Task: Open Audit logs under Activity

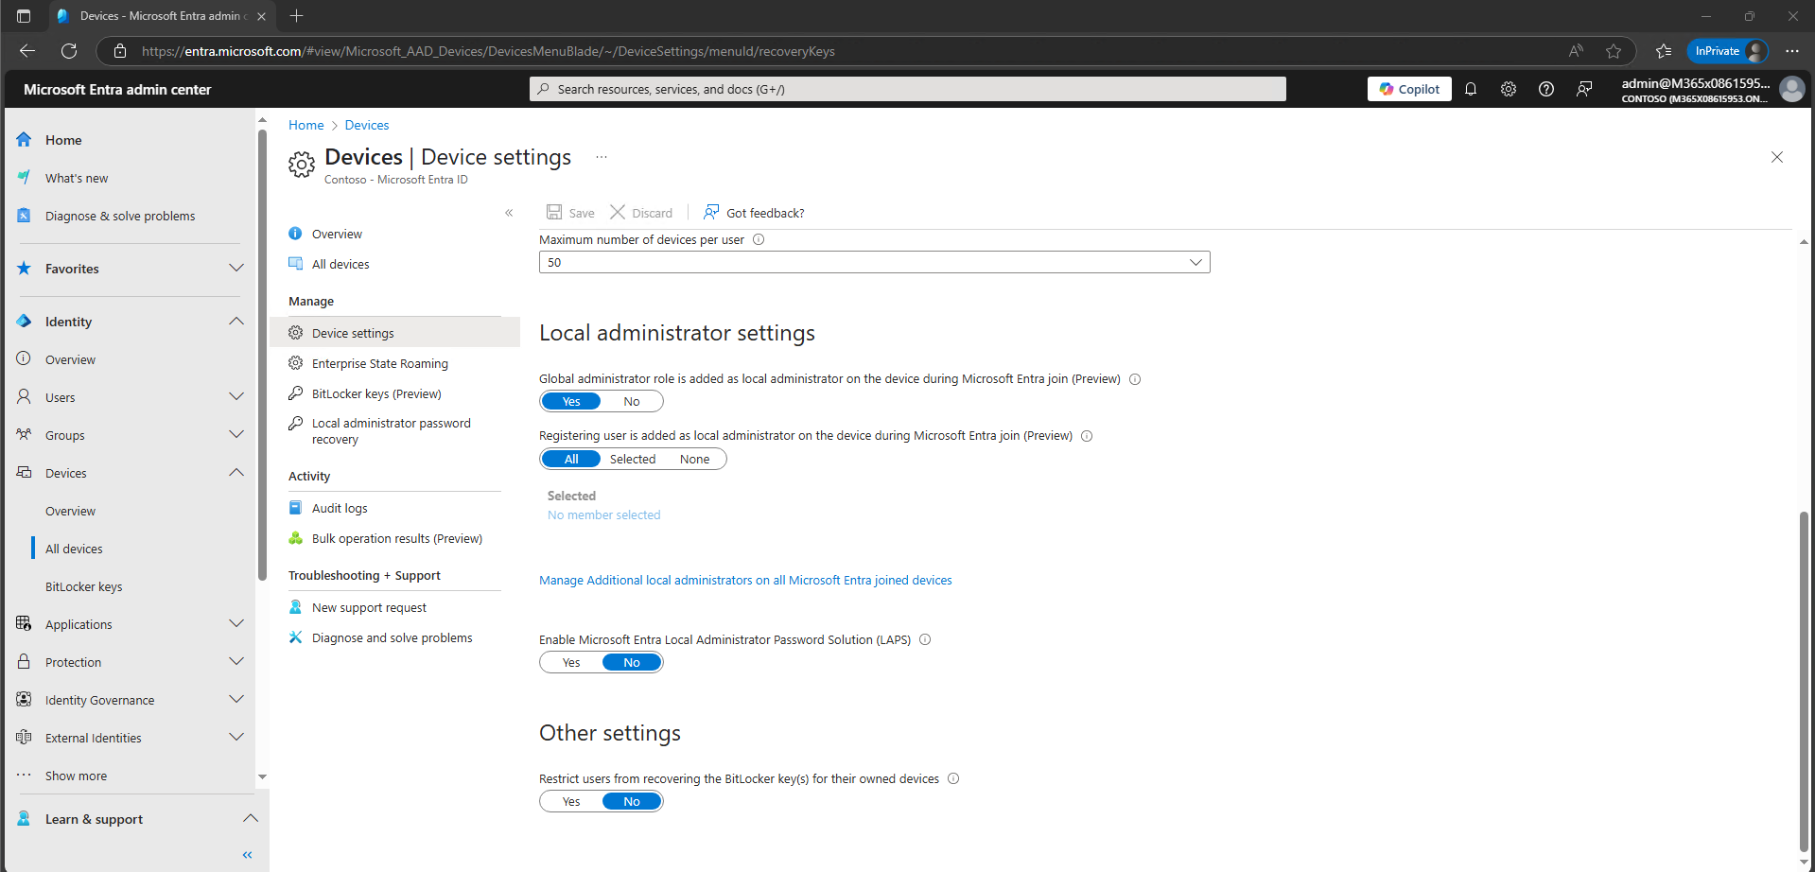Action: pos(340,509)
